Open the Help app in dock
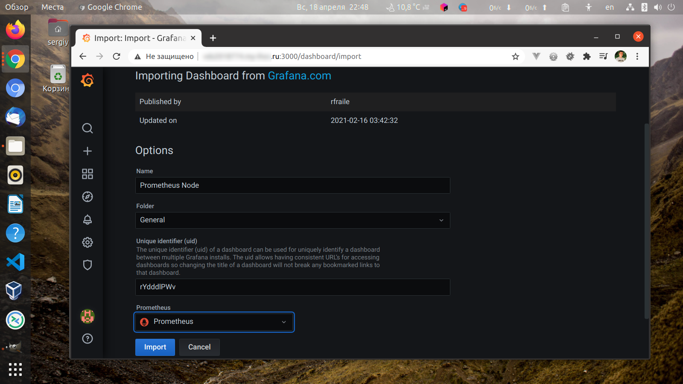This screenshot has height=384, width=683. coord(15,233)
